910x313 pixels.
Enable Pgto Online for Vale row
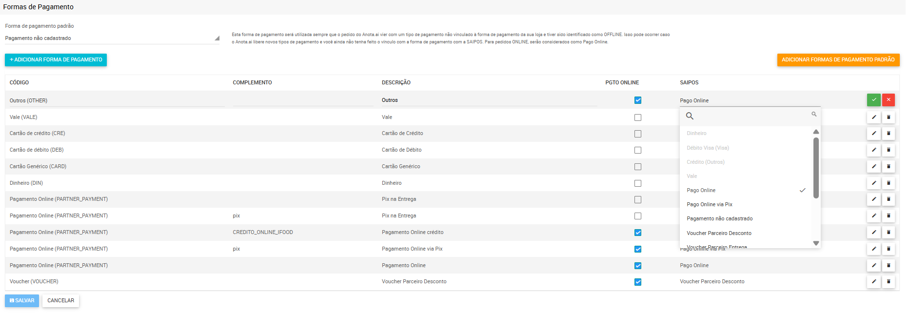(x=637, y=117)
